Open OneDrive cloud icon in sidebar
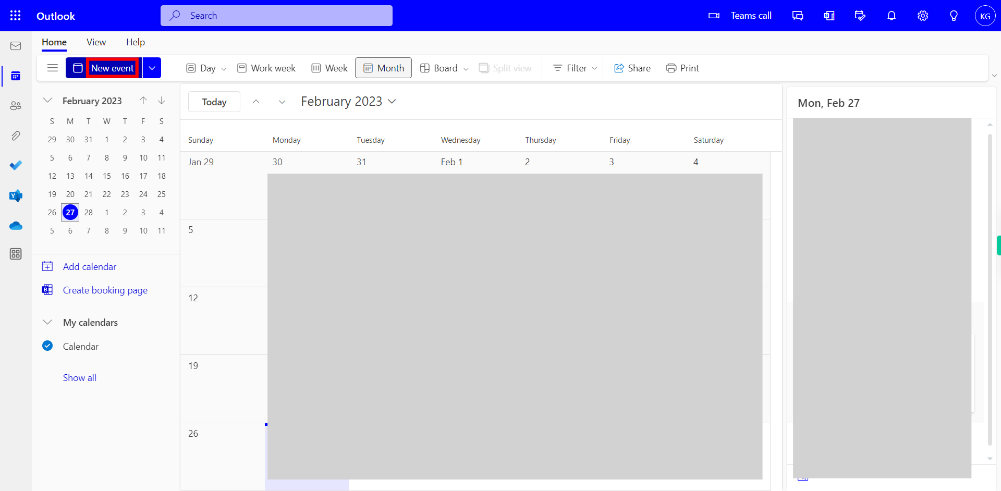 click(x=16, y=226)
